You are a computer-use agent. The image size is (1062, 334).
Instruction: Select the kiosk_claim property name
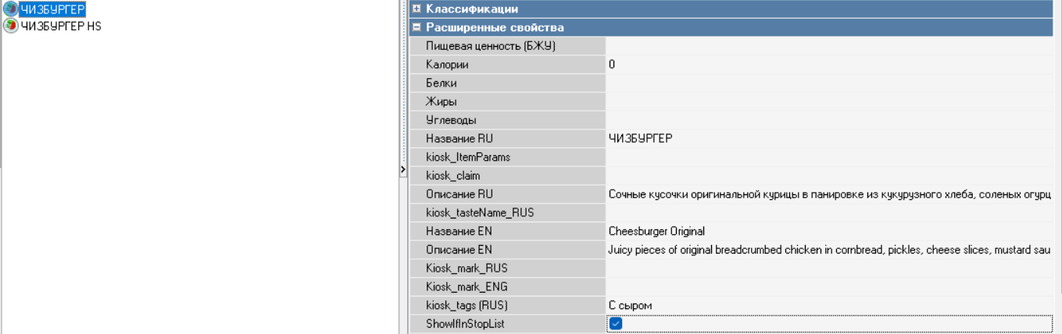(453, 176)
